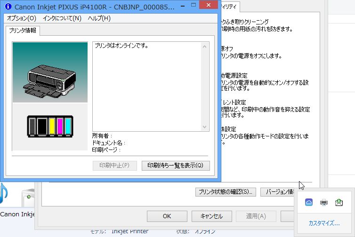Select the ユーティリティ tab in properties dialog
Image resolution: width=355 pixels, height=237 pixels.
[229, 7]
